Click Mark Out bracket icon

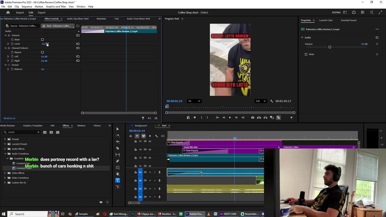coord(207,118)
